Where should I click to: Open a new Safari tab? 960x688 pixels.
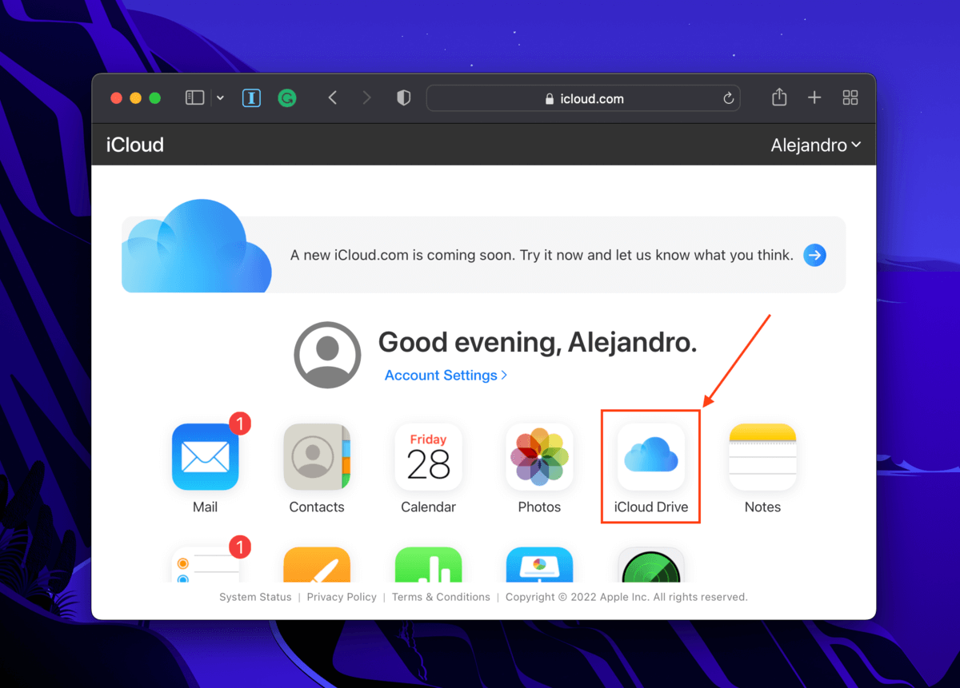pyautogui.click(x=814, y=97)
